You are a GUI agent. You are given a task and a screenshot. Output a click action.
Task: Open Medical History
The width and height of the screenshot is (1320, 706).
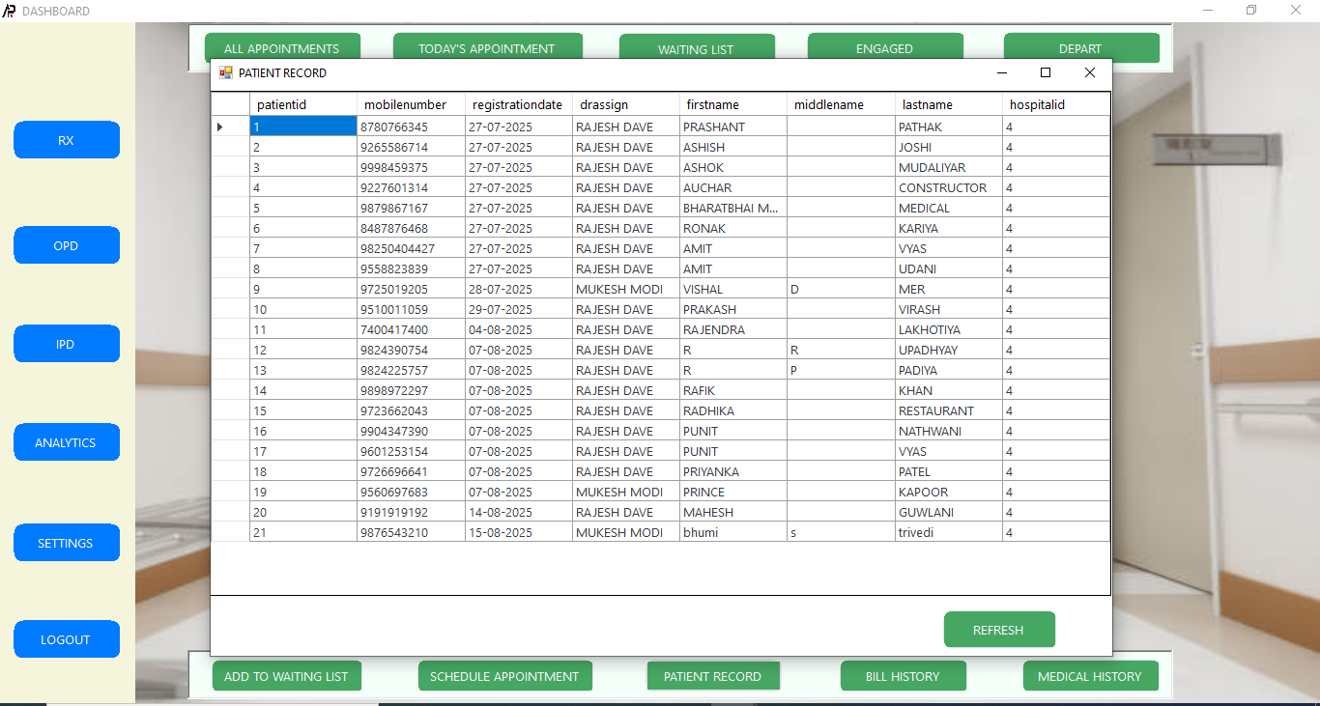click(x=1089, y=676)
